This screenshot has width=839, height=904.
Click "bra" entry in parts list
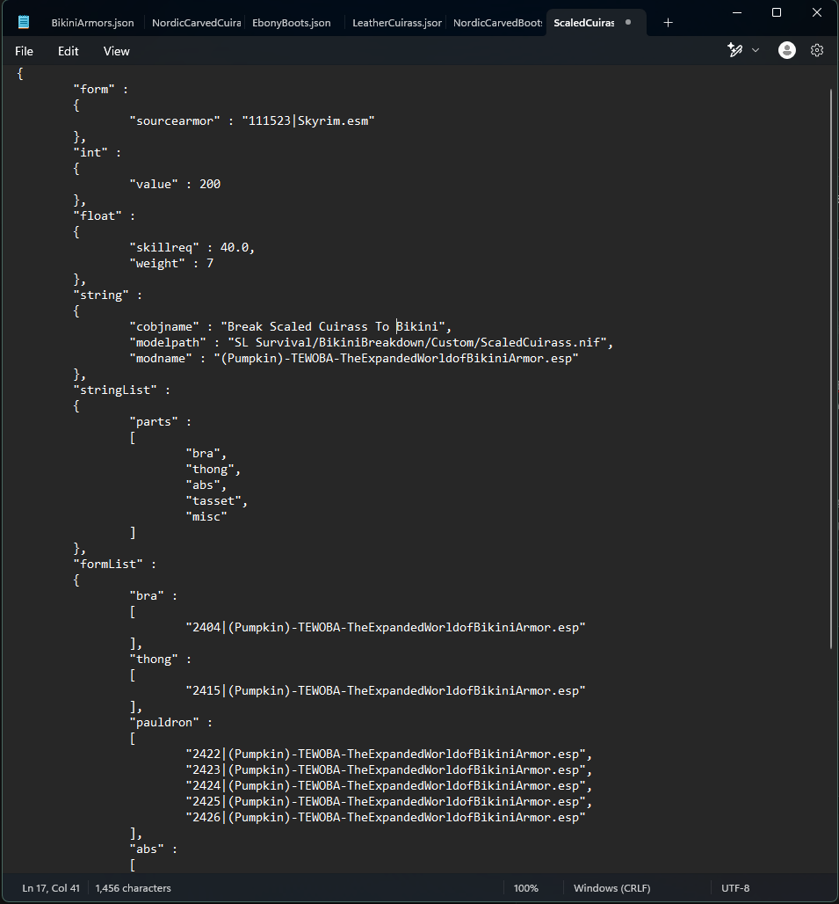click(x=203, y=453)
